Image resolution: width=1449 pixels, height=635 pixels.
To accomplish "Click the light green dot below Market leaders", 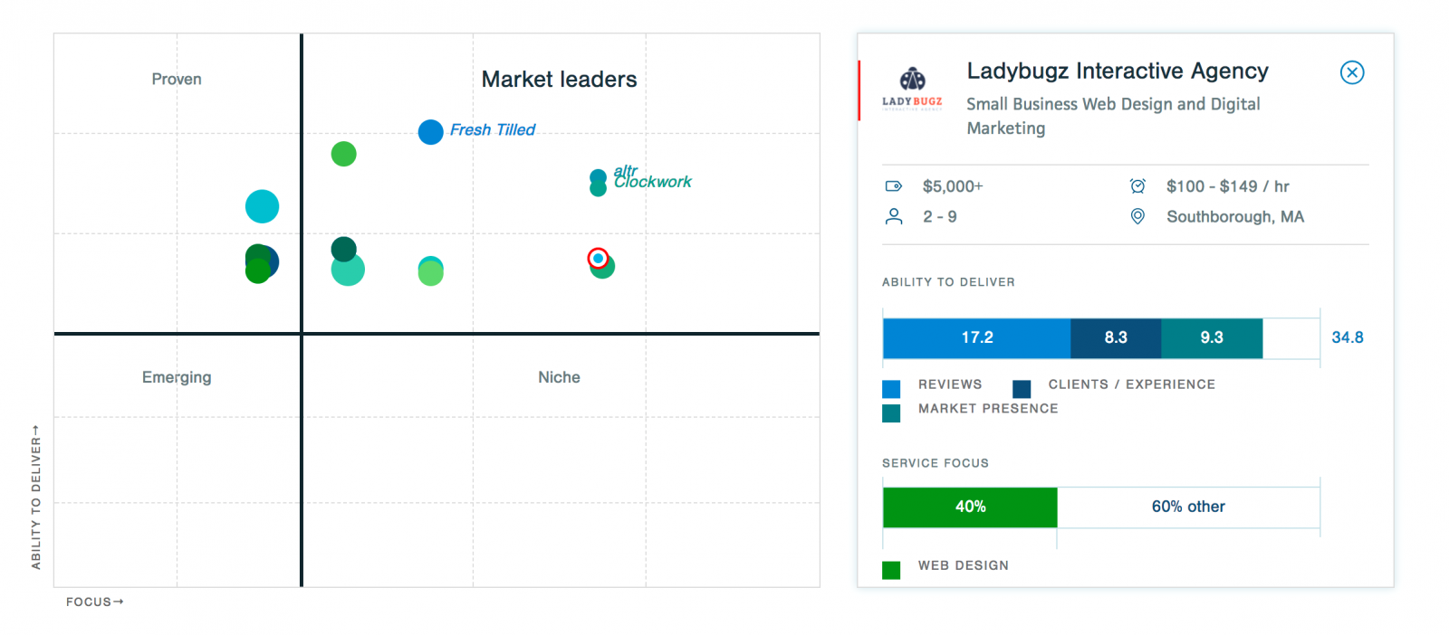I will pyautogui.click(x=343, y=154).
